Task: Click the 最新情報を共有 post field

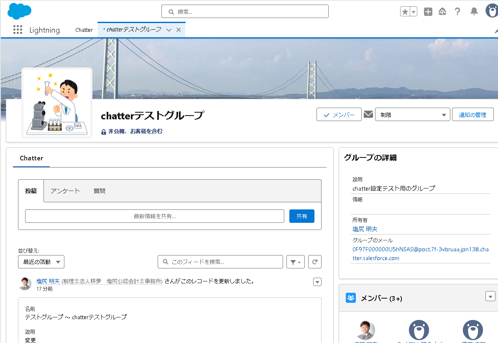Action: [x=155, y=216]
